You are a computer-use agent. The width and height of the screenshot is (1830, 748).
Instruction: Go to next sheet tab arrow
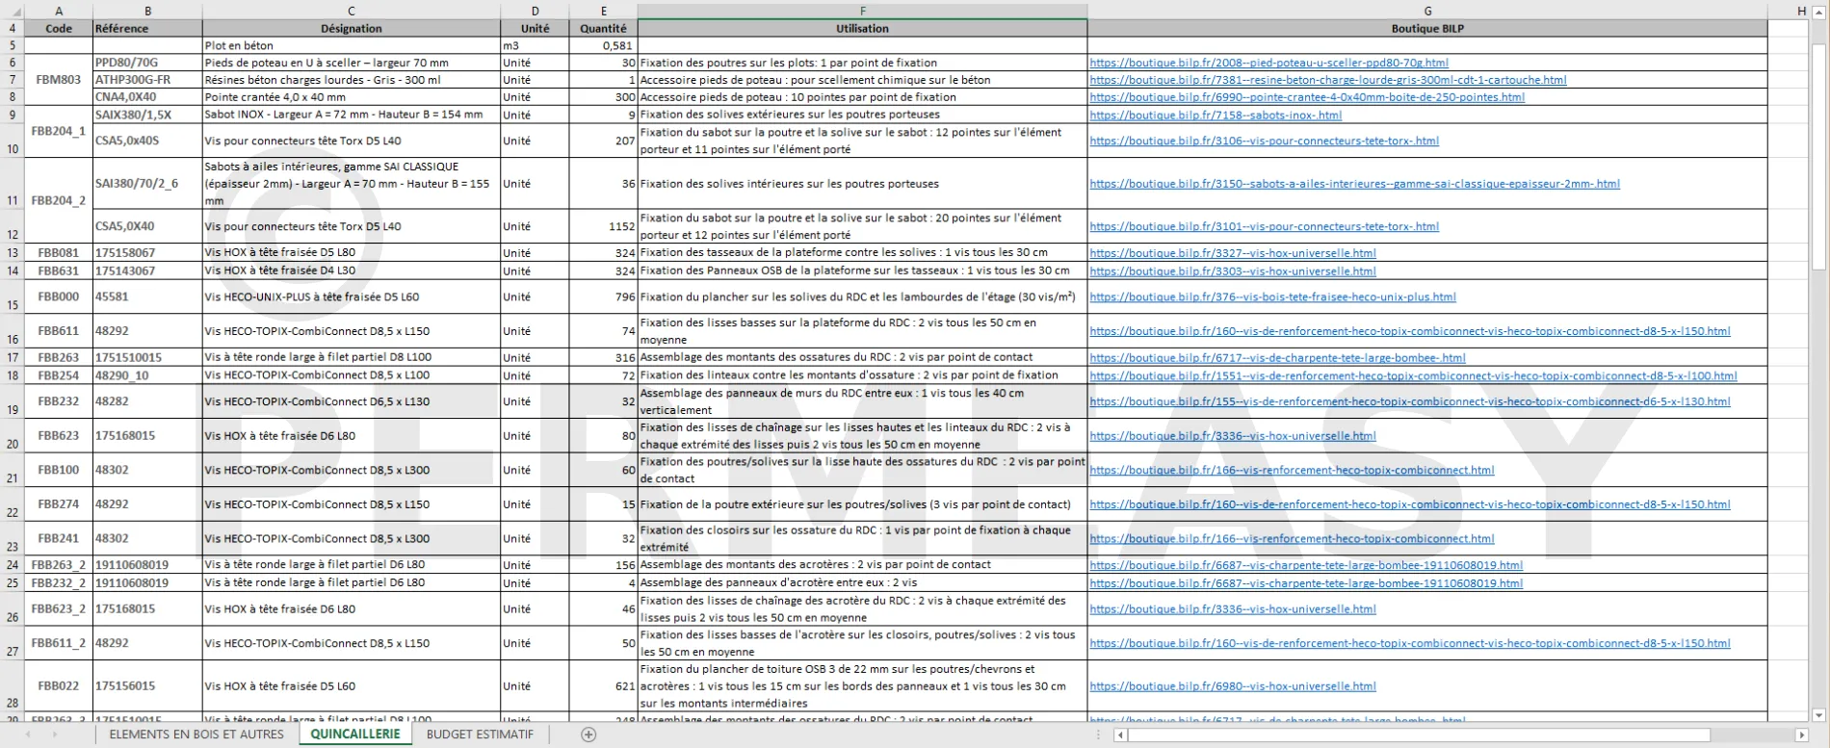[x=55, y=735]
